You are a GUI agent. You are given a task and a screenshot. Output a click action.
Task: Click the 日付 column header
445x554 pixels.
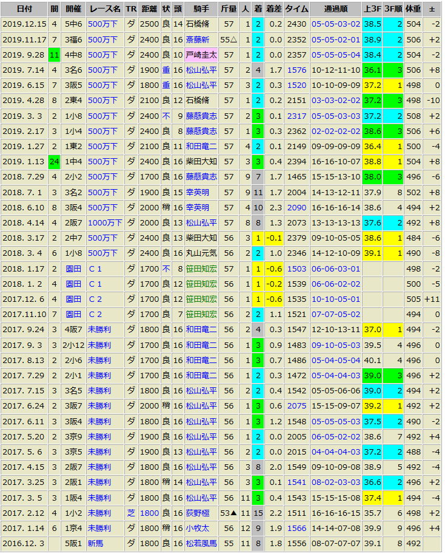tap(24, 9)
